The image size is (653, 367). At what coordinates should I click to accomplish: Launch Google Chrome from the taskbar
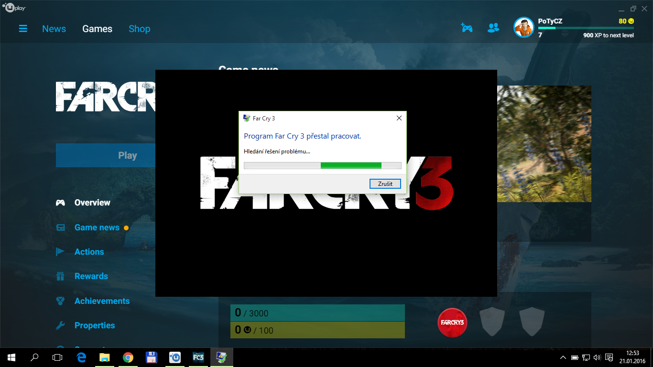click(x=128, y=357)
